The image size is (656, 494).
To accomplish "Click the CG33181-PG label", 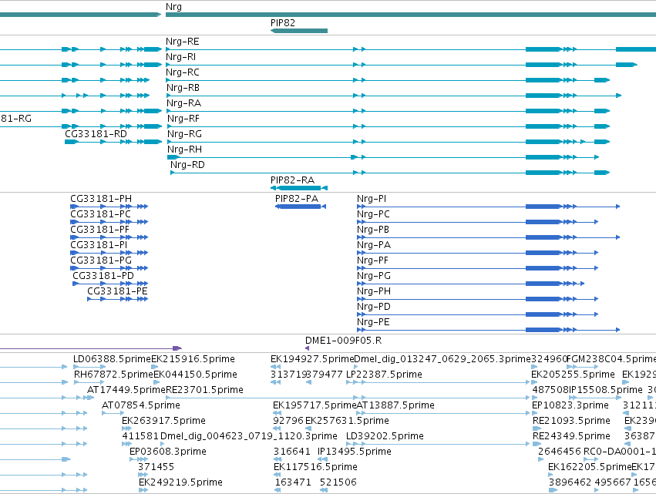I will tap(101, 260).
